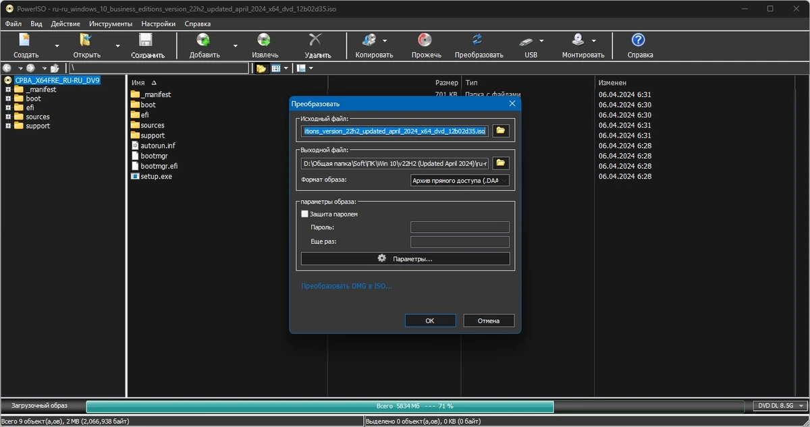810x427 pixels.
Task: Click setup.exe file icon in list
Action: [135, 176]
